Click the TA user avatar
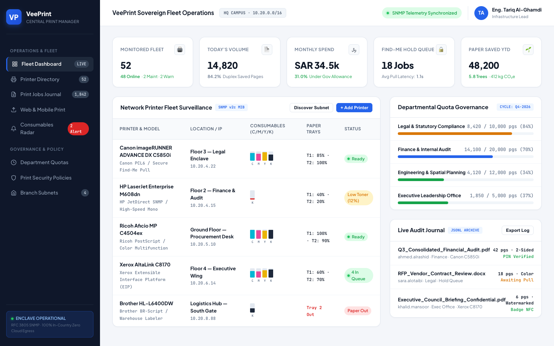This screenshot has height=346, width=554. tap(481, 13)
